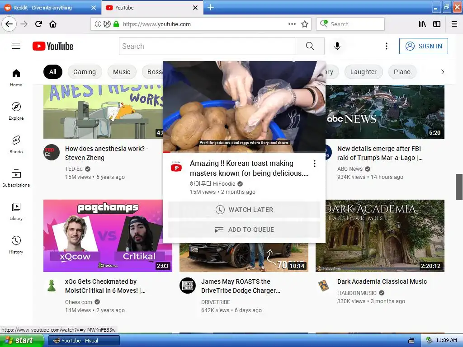Screen dimensions: 463x347
Task: Open Subscriptions in the sidebar
Action: pyautogui.click(x=16, y=178)
